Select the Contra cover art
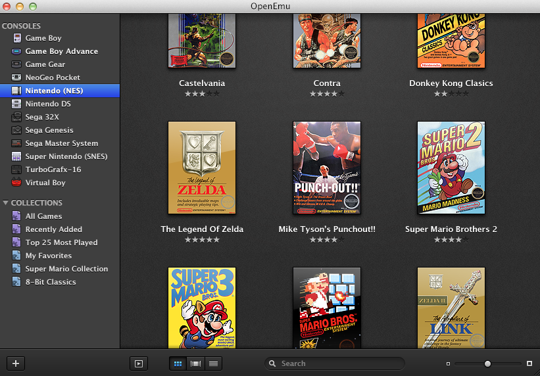 pos(327,41)
